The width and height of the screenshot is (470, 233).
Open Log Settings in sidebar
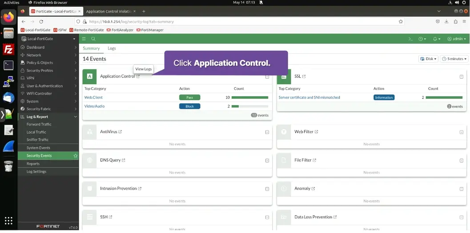pos(36,172)
